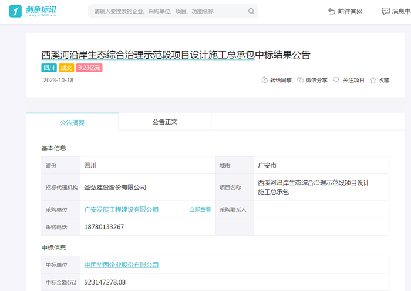Click the 中标金额(元) label cell
The height and width of the screenshot is (291, 411).
[x=61, y=282]
